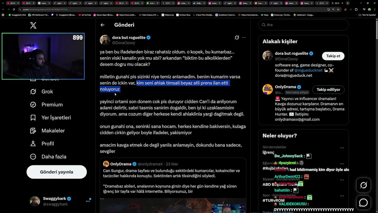Open more options for the ABD Başkanı trend
The image size is (378, 213).
pos(342,180)
